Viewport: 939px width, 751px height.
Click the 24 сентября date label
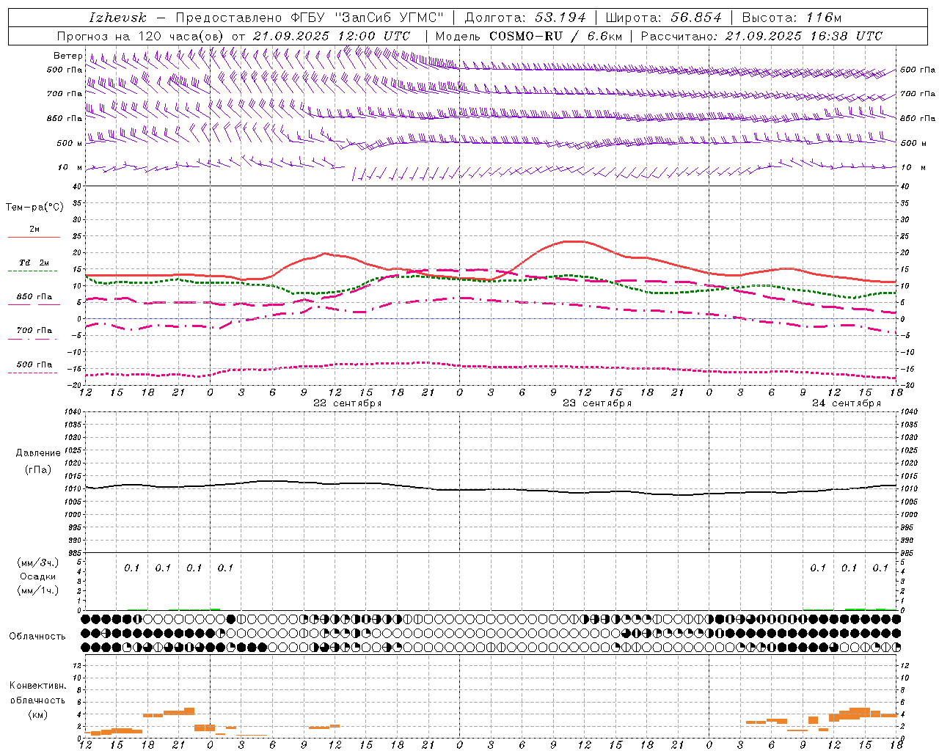point(846,403)
